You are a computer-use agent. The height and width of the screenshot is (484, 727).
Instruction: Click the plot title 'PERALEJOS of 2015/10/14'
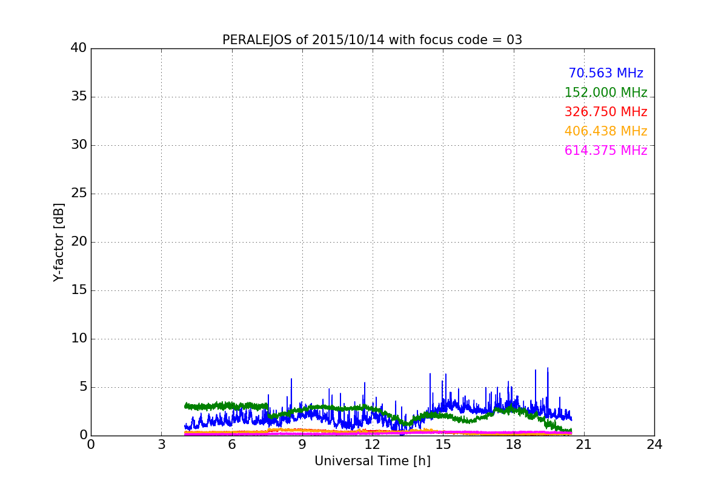coord(372,40)
